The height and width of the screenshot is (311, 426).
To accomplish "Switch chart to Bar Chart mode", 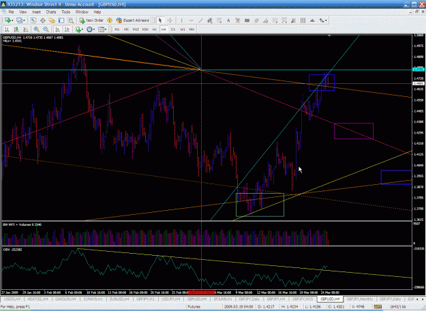I will tap(7, 29).
